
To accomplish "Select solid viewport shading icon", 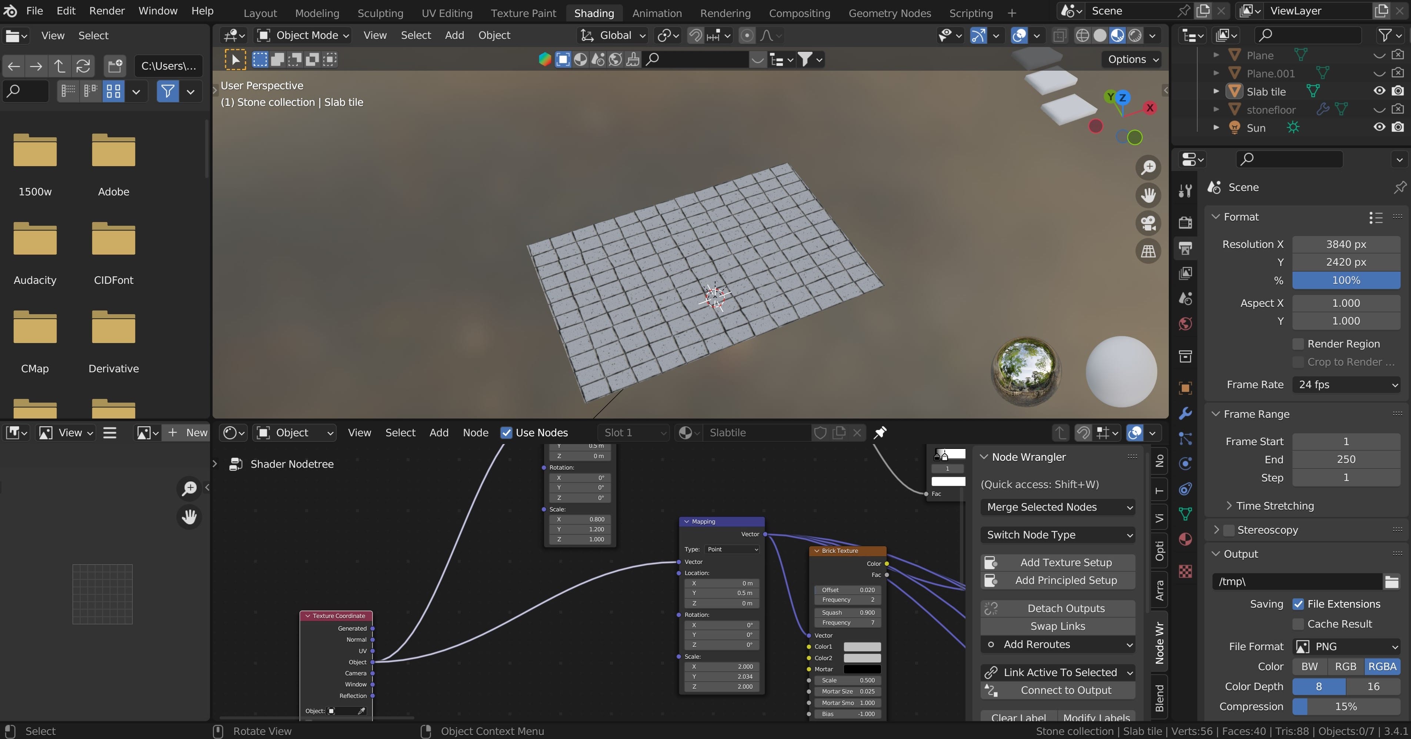I will [x=1100, y=36].
